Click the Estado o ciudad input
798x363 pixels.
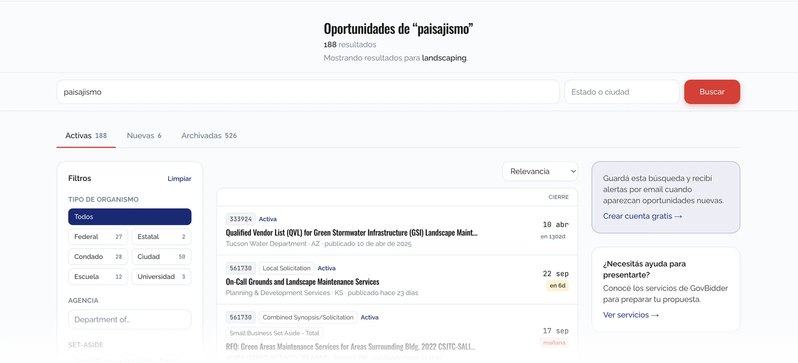click(621, 92)
